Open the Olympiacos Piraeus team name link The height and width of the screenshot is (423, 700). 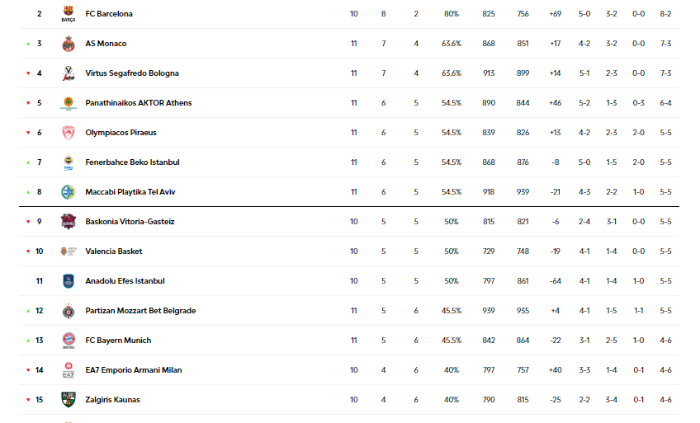(x=121, y=133)
